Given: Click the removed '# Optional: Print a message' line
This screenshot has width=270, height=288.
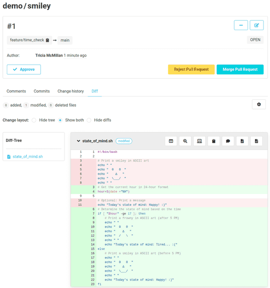Looking at the screenshot, I should 169,200.
